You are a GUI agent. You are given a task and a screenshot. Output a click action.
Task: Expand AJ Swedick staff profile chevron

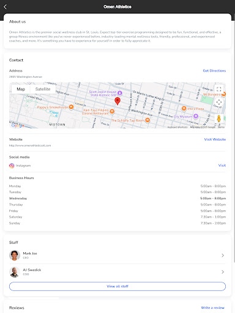[x=223, y=272]
